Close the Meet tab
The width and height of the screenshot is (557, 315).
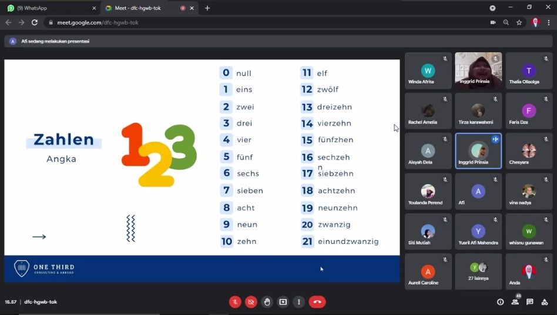pyautogui.click(x=192, y=8)
